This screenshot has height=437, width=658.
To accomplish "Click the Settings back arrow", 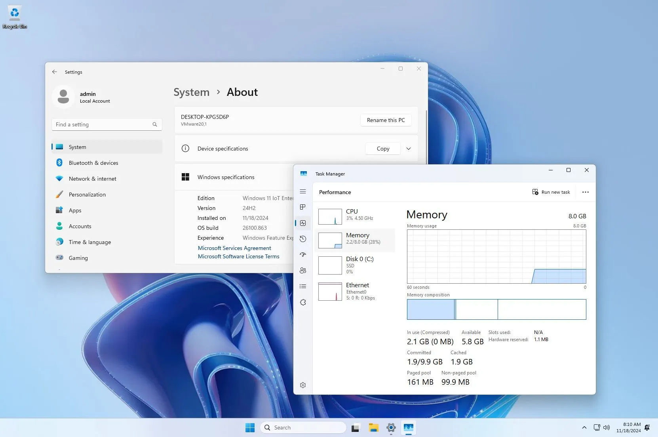I will pyautogui.click(x=55, y=72).
